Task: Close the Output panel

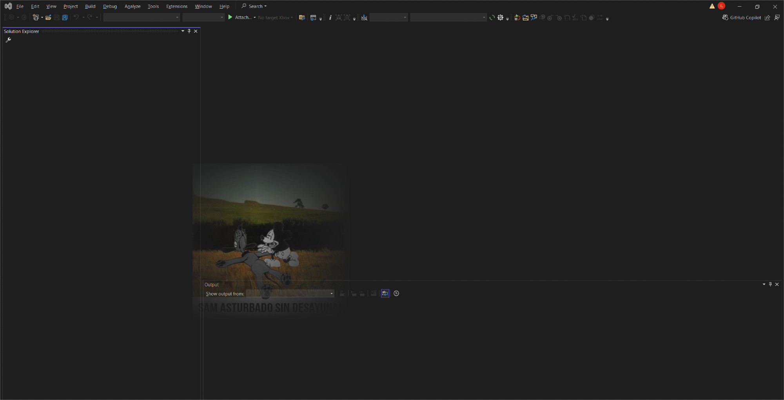Action: pyautogui.click(x=777, y=284)
